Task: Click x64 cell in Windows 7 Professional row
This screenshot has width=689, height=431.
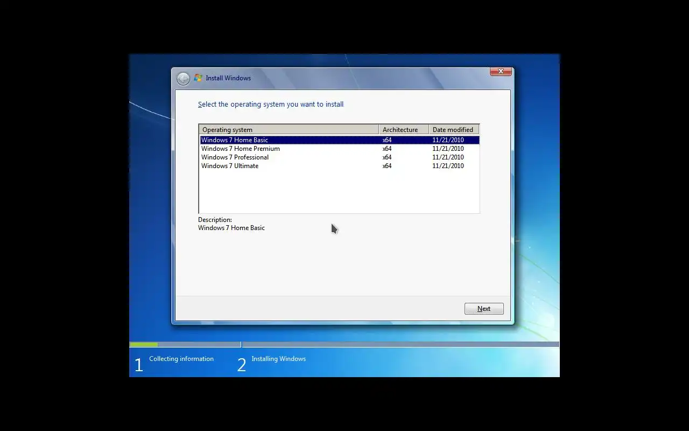Action: pos(387,157)
